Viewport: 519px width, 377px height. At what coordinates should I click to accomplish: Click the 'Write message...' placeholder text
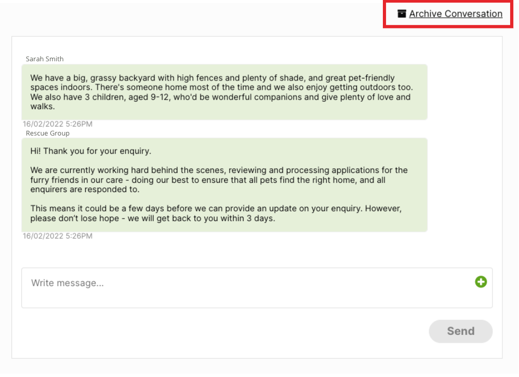68,283
